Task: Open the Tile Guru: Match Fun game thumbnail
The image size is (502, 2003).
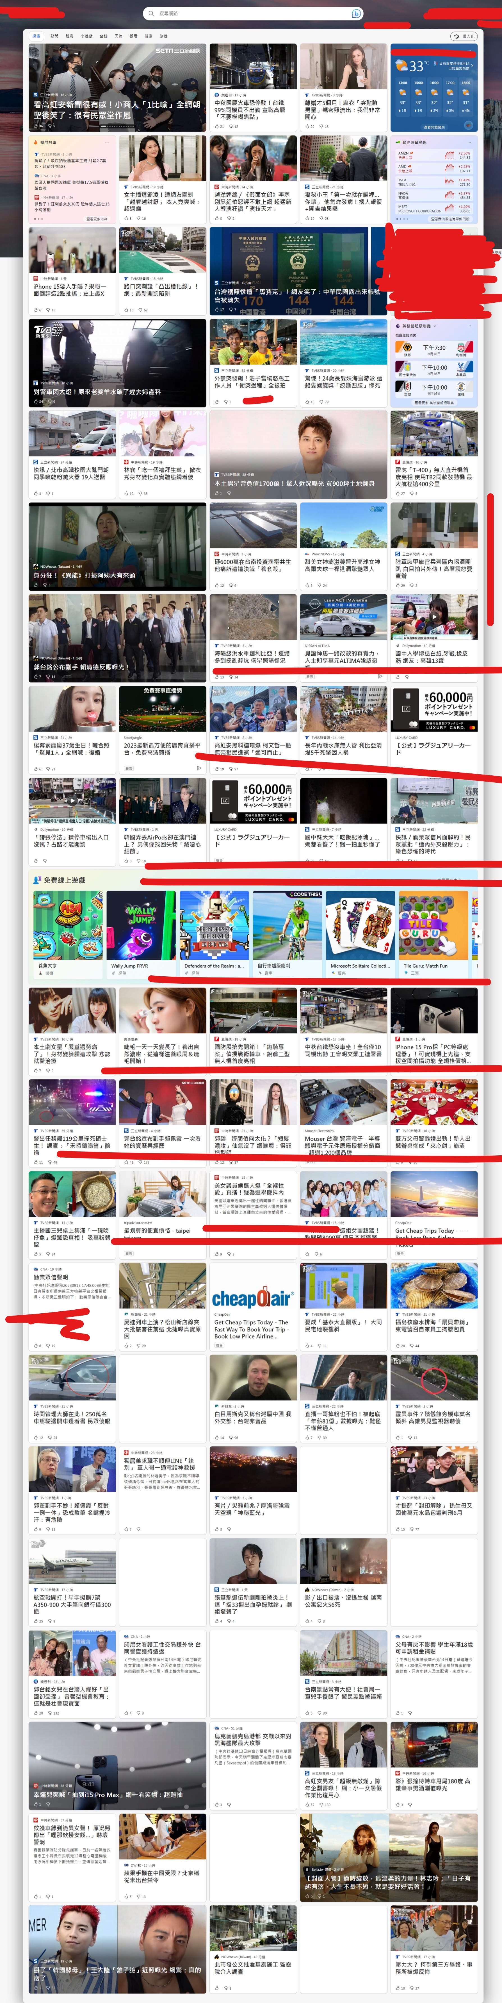Action: pos(433,925)
